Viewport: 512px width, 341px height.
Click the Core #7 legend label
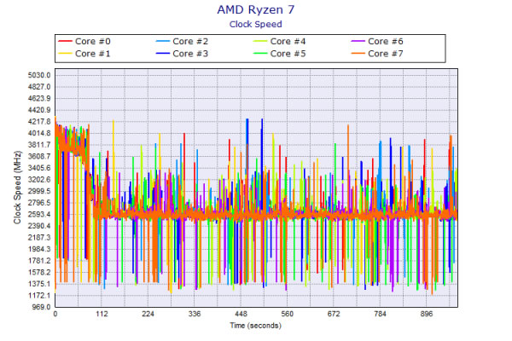point(386,54)
